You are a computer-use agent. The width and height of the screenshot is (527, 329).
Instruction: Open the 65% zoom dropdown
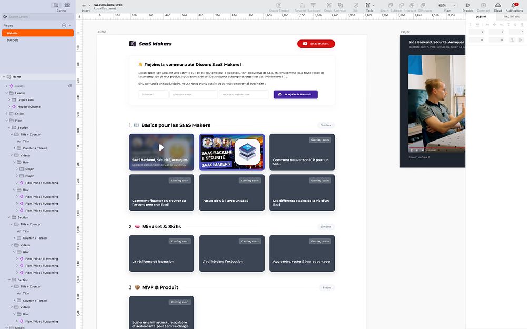[447, 5]
